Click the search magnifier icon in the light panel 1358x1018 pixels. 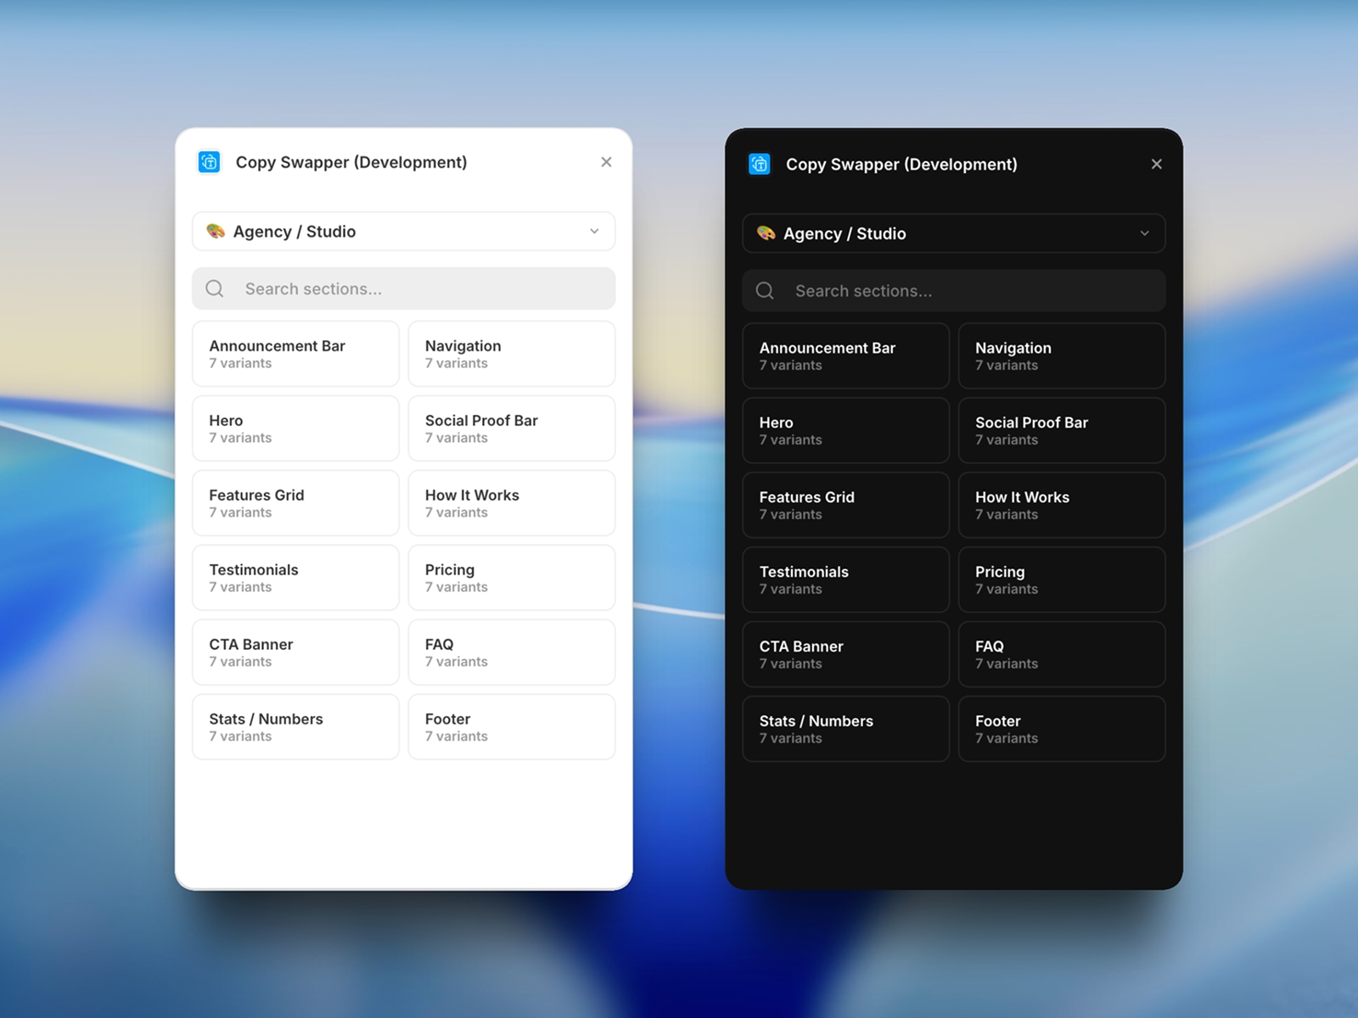[x=214, y=288]
